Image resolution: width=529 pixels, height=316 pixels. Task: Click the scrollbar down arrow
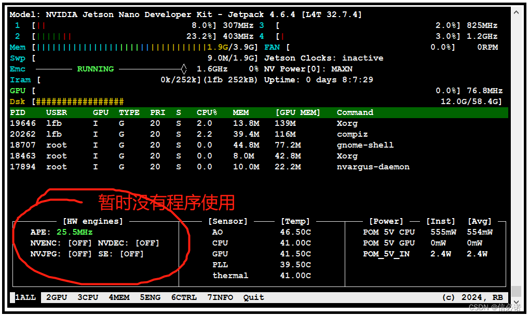coord(516,302)
